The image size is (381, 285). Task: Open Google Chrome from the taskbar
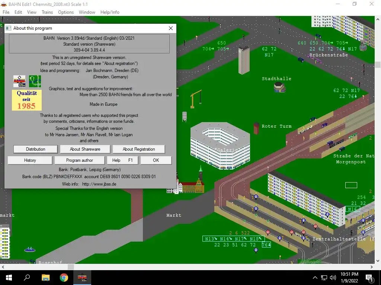click(x=64, y=278)
